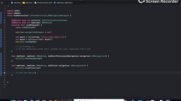Open the webView(_:didFinish:) method breadcrumb

(63, 3)
